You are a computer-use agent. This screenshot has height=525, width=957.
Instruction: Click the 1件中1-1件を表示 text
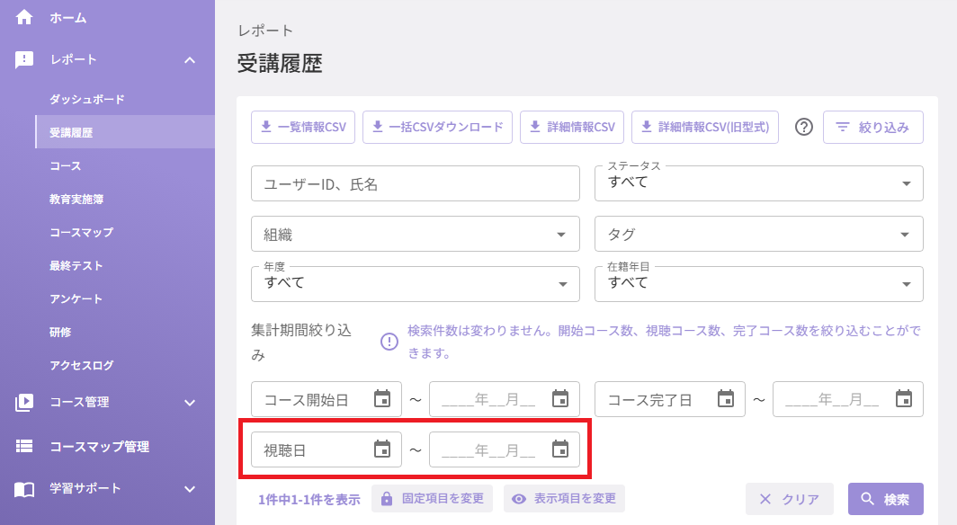click(309, 500)
